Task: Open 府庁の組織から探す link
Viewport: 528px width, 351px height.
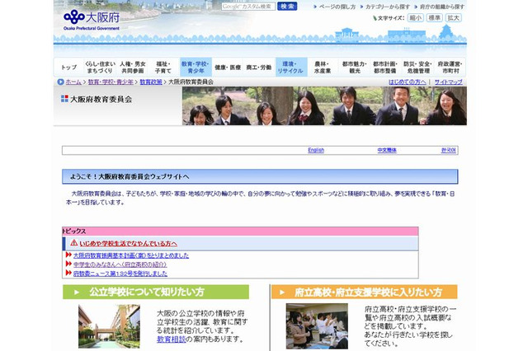Action: (x=442, y=7)
